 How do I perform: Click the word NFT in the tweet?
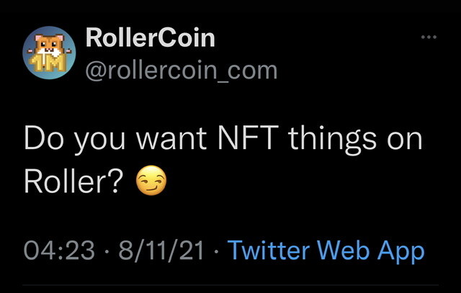248,138
